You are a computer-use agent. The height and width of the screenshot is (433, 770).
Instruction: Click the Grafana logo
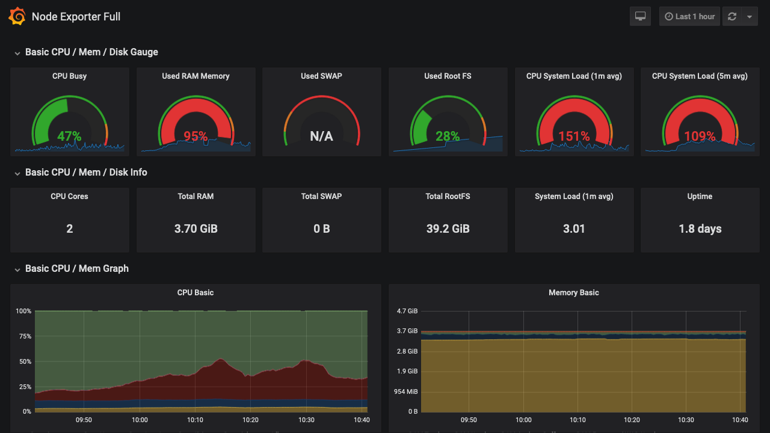coord(17,16)
